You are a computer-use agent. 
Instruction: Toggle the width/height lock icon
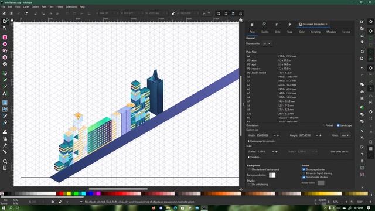pyautogui.click(x=173, y=13)
